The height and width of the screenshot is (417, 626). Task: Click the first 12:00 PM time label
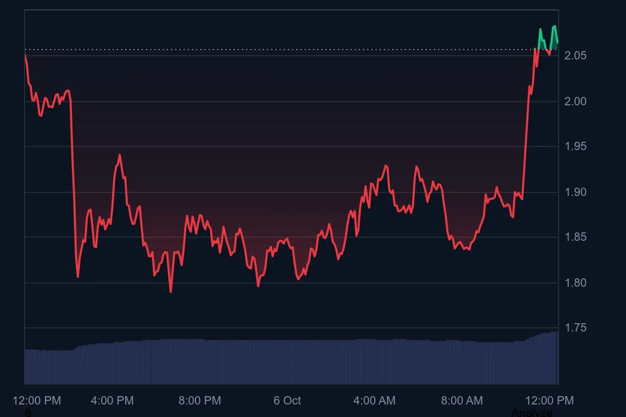click(36, 401)
